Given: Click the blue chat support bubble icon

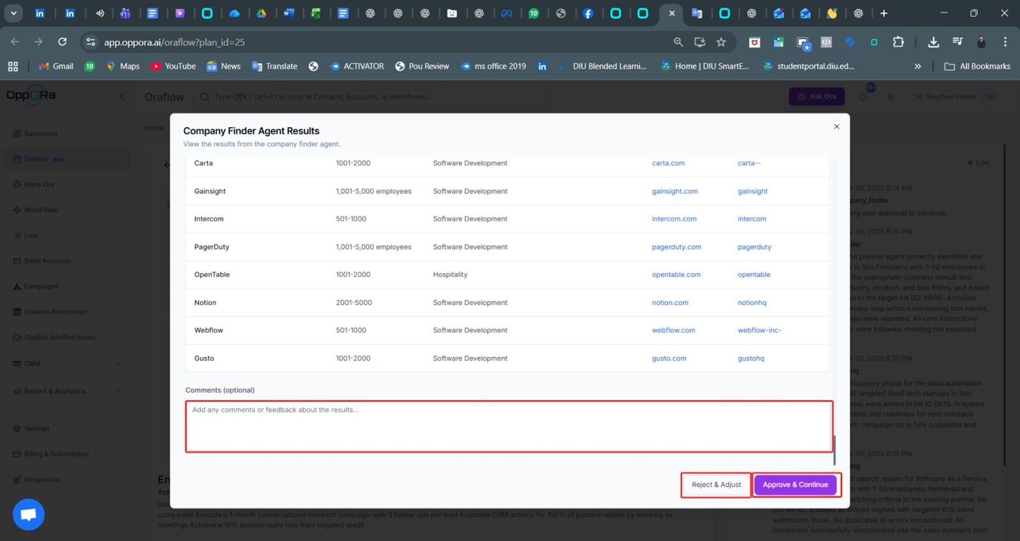Looking at the screenshot, I should tap(29, 514).
